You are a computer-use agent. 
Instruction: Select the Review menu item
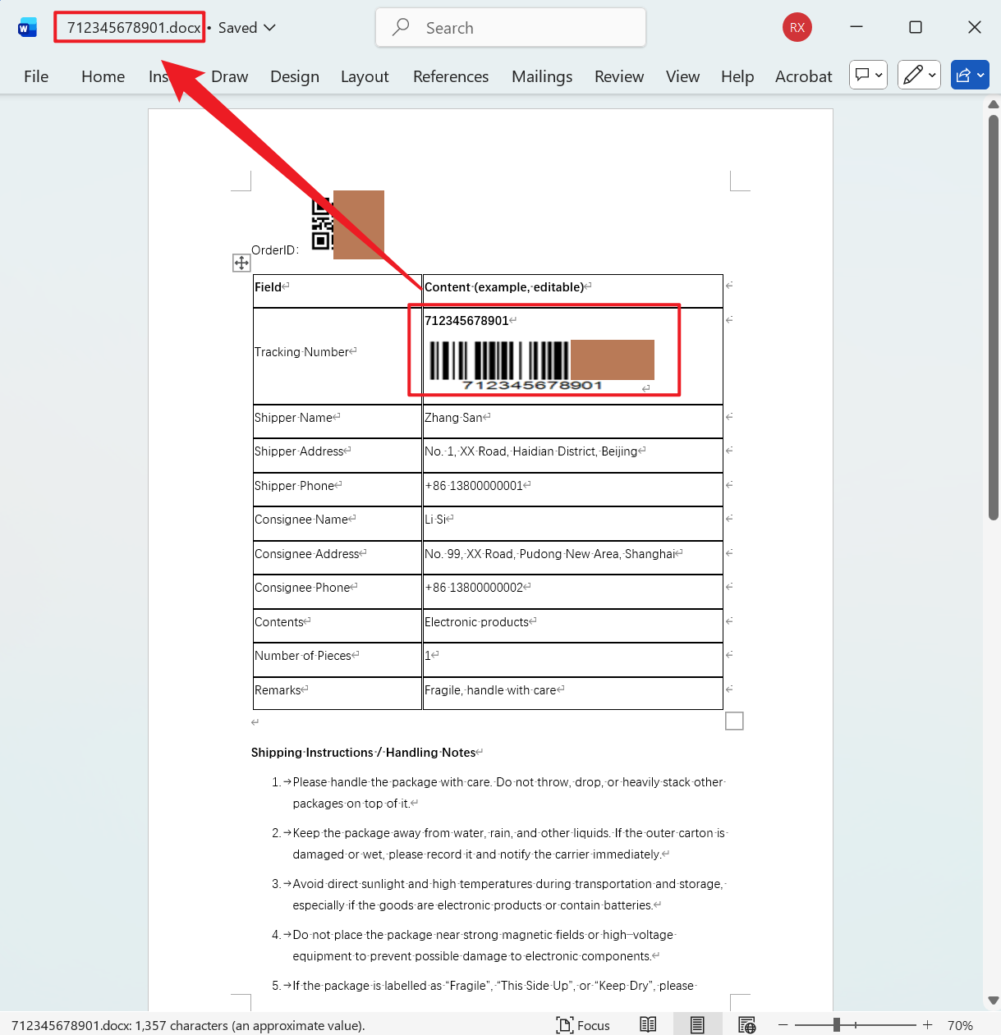pos(619,76)
